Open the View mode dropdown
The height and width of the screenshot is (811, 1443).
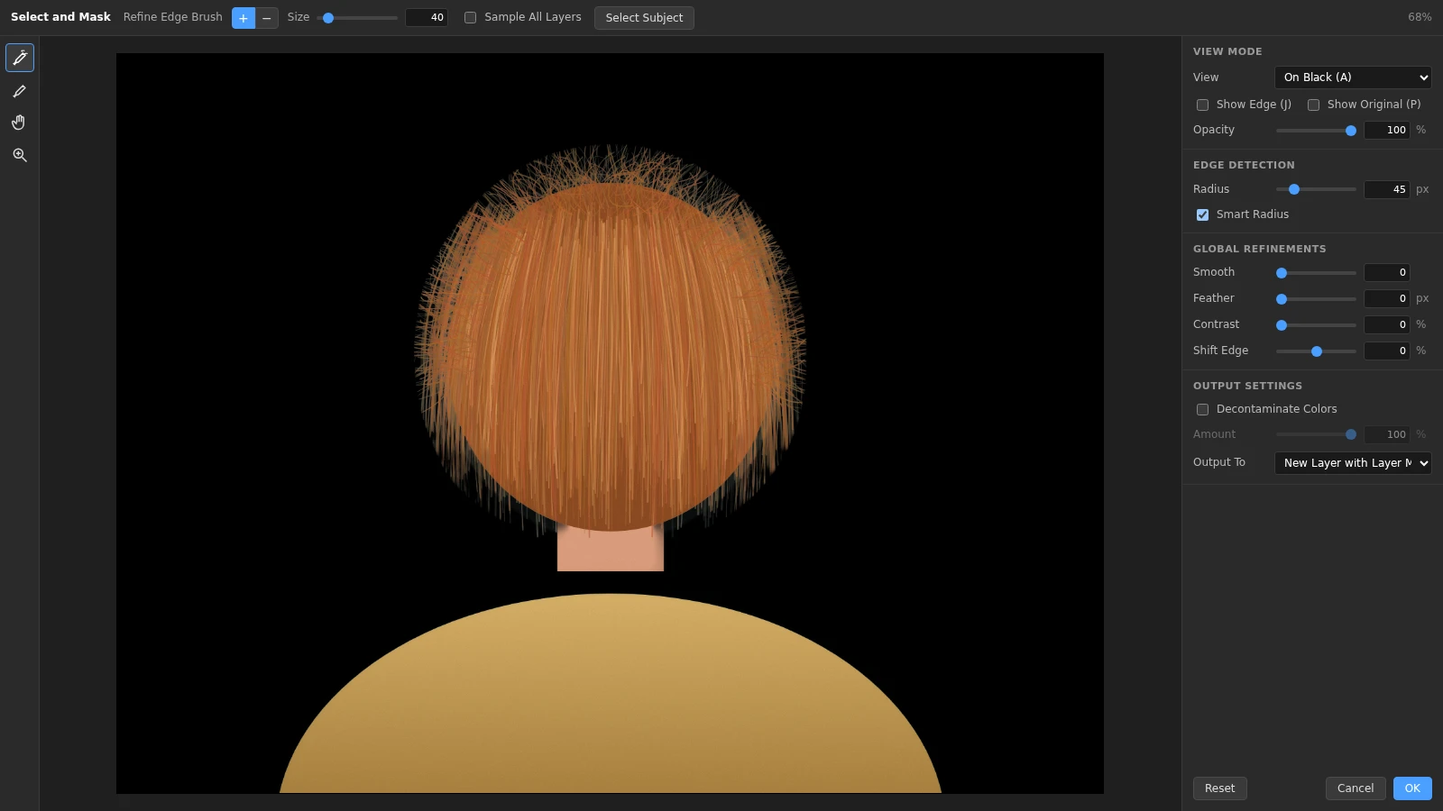click(1353, 77)
